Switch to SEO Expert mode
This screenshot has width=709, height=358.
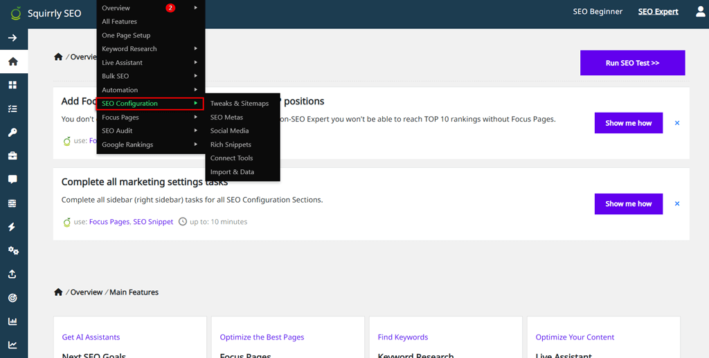point(658,12)
